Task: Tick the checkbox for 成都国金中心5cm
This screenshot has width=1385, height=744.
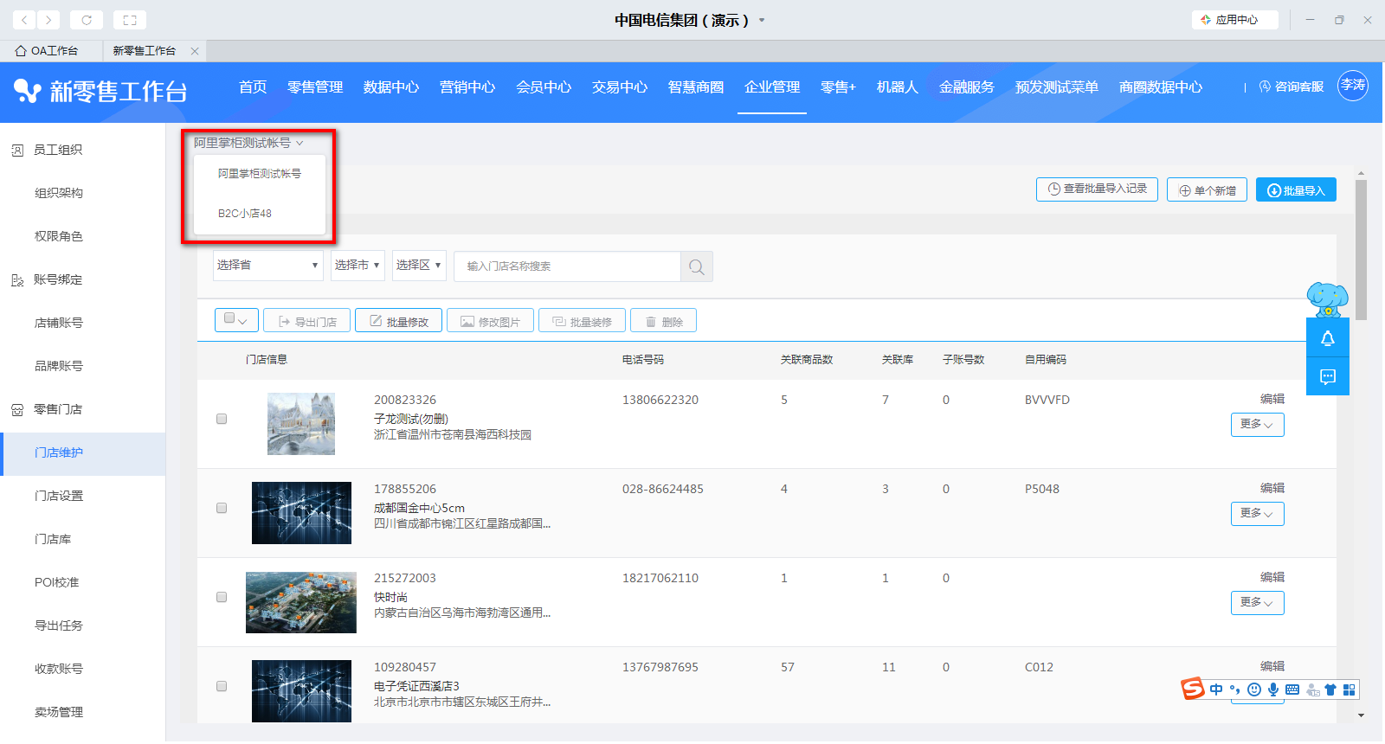Action: pyautogui.click(x=222, y=508)
